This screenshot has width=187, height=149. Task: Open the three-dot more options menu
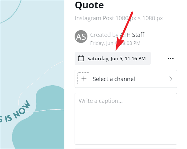(171, 58)
